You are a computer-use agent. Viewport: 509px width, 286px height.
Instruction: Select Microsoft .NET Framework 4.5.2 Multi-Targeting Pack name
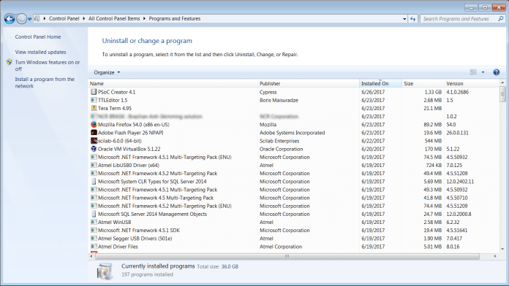point(158,174)
